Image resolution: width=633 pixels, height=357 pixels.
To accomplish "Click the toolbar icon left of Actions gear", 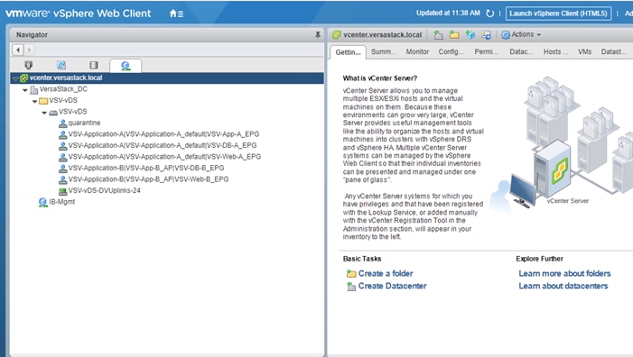I will pyautogui.click(x=487, y=35).
